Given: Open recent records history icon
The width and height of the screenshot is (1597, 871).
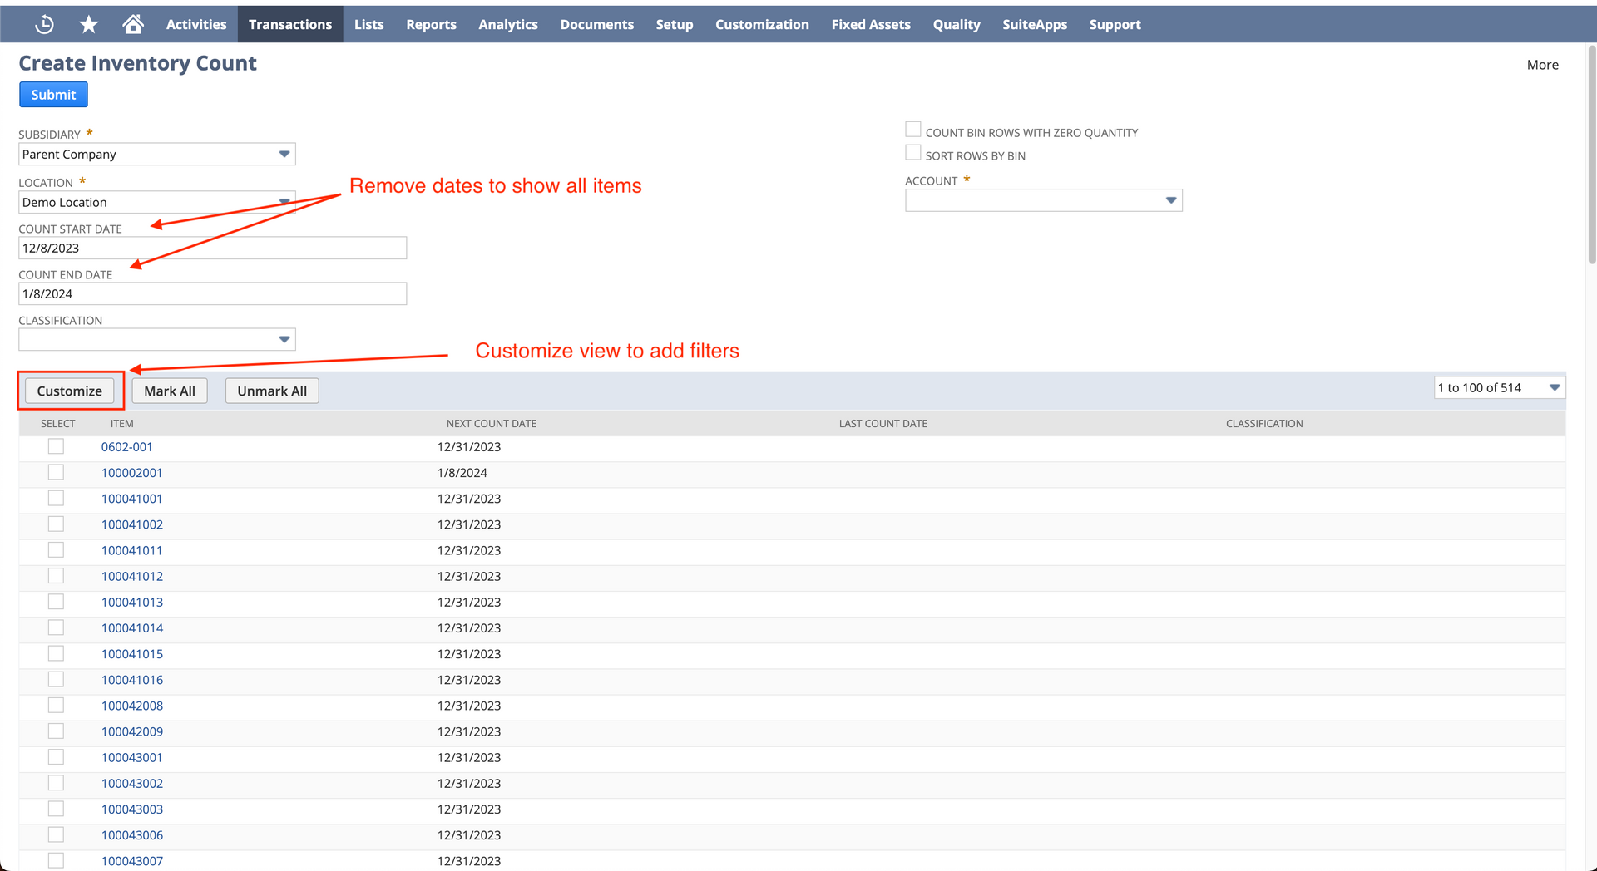Looking at the screenshot, I should point(43,23).
